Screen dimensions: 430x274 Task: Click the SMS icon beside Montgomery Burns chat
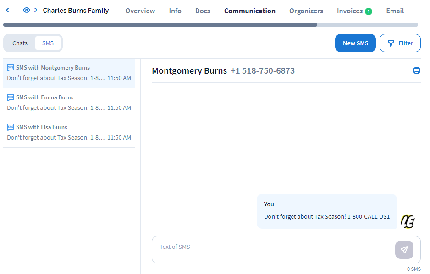pos(10,67)
